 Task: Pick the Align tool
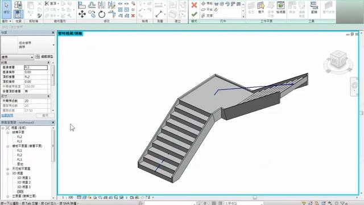point(82,5)
